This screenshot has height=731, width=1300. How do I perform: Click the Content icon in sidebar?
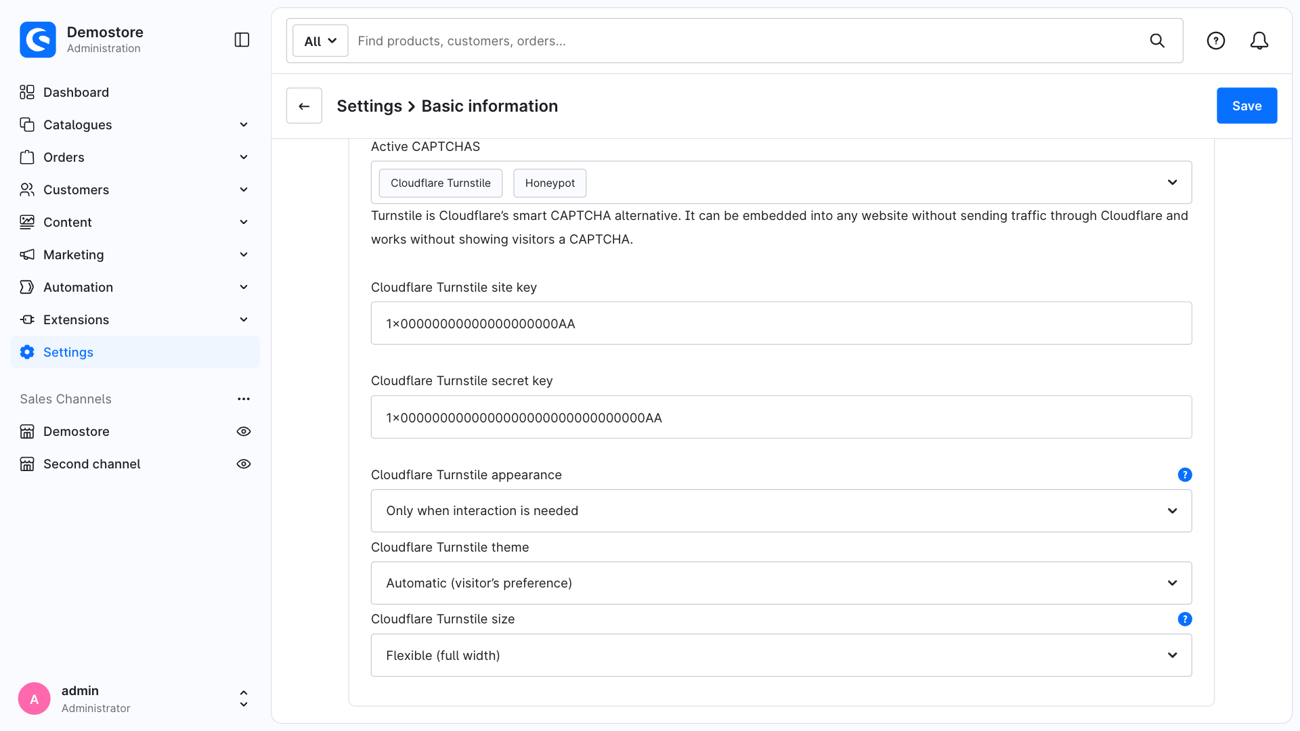[x=27, y=222]
